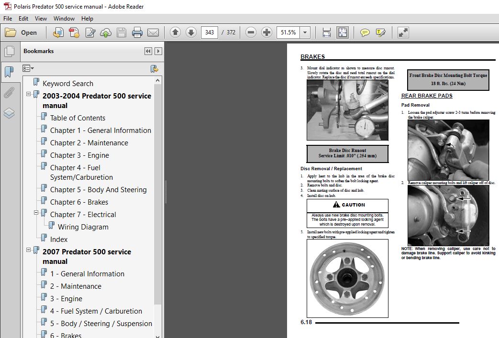Viewport: 499px width, 338px height.
Task: Open the Edit menu
Action: (23, 19)
